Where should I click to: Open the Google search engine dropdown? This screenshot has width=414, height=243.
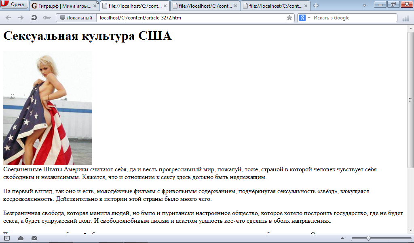coord(305,18)
